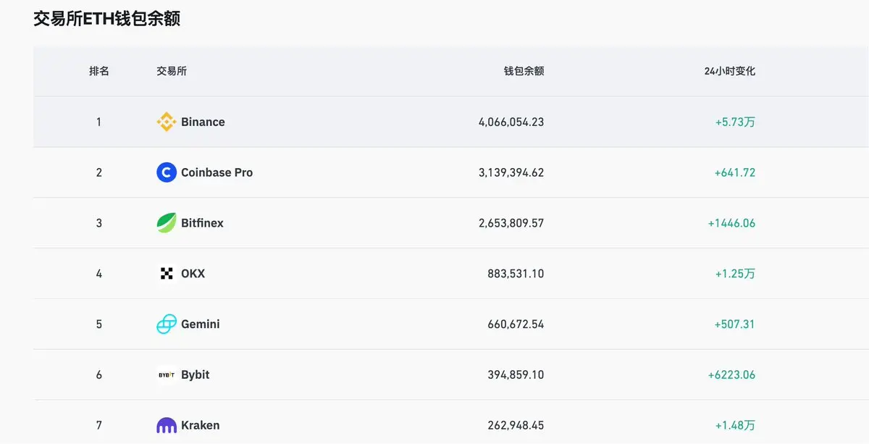
Task: Click Kraken's 24h change +1.48万
Action: pos(734,425)
